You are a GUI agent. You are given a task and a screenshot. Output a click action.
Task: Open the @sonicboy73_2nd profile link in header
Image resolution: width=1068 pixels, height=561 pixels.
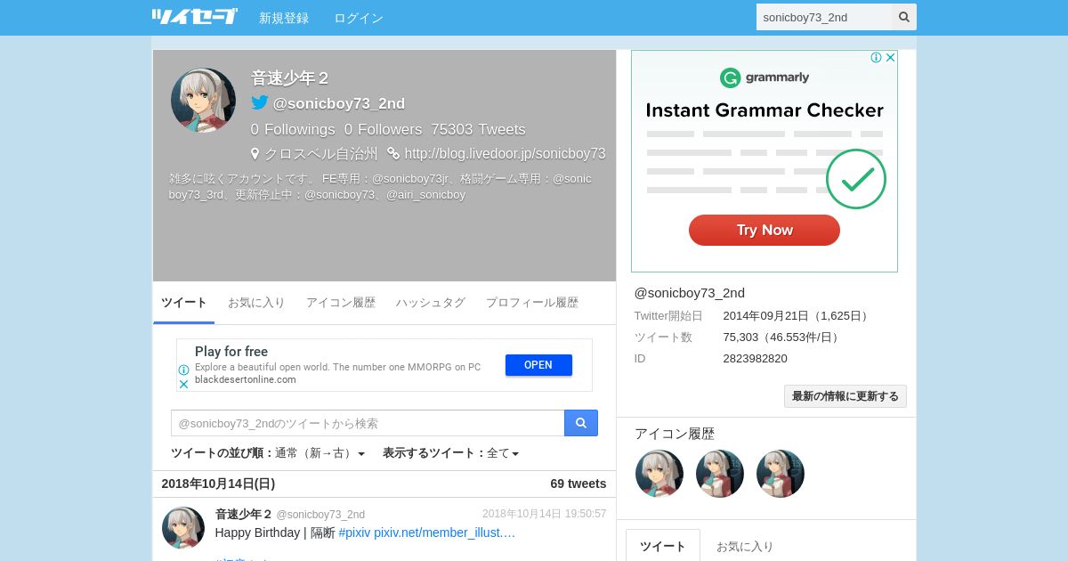pos(339,103)
